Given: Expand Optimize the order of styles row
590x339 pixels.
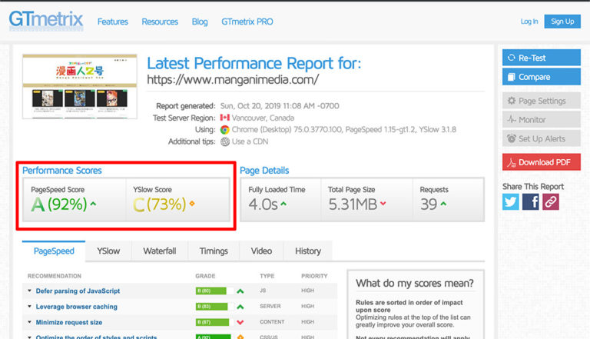Looking at the screenshot, I should [29, 337].
